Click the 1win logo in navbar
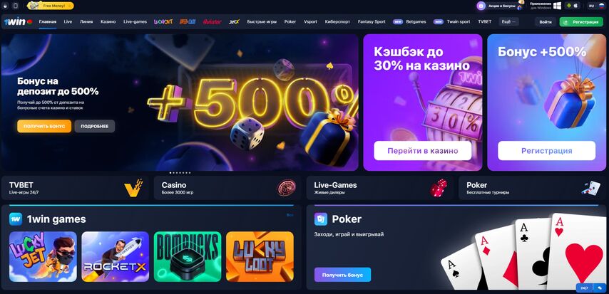The height and width of the screenshot is (294, 609). 15,22
